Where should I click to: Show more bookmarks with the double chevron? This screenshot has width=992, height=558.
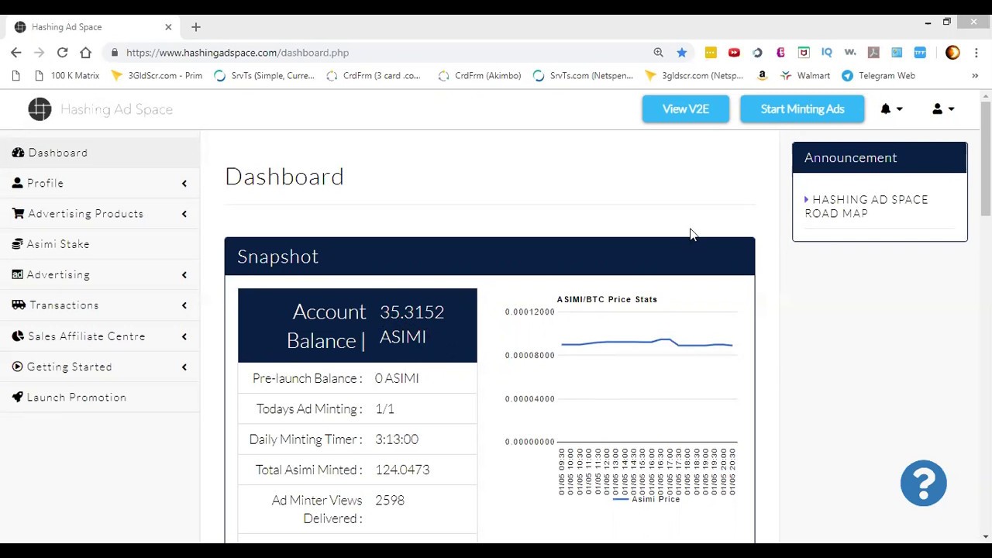(975, 76)
